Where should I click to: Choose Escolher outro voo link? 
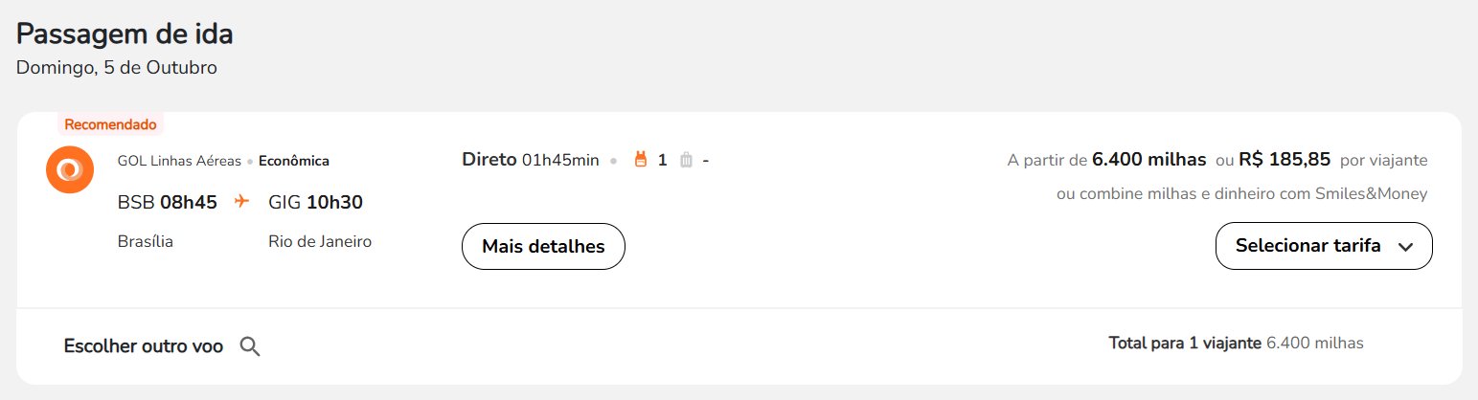(x=144, y=346)
